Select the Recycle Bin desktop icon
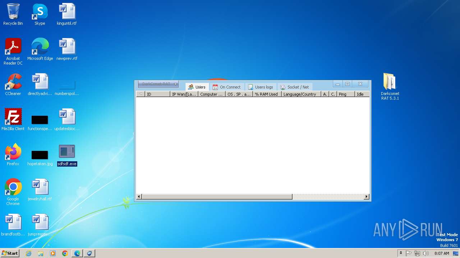The image size is (460, 258). point(13,14)
